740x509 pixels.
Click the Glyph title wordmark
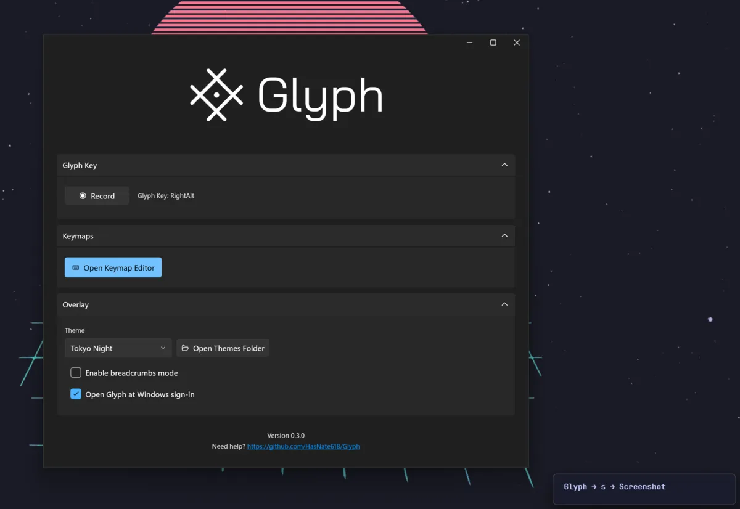[320, 99]
